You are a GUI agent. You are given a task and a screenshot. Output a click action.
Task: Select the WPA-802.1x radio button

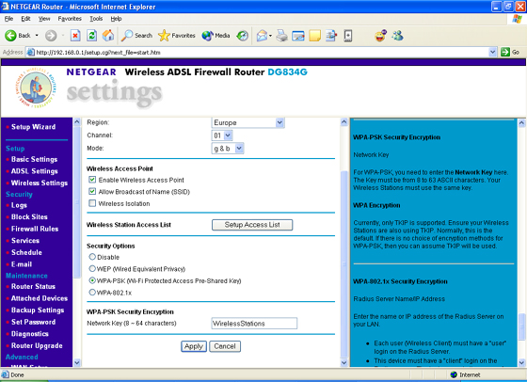(x=92, y=293)
